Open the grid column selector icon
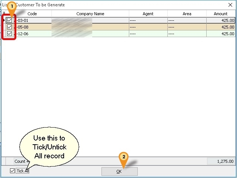The height and width of the screenshot is (178, 237). 3,13
